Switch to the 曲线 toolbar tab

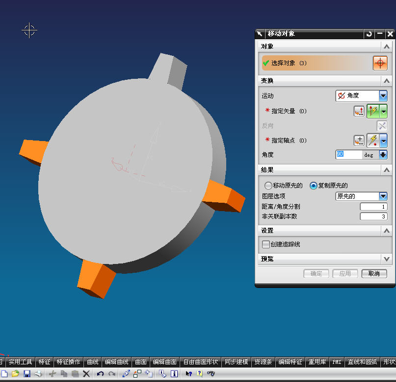(93, 362)
